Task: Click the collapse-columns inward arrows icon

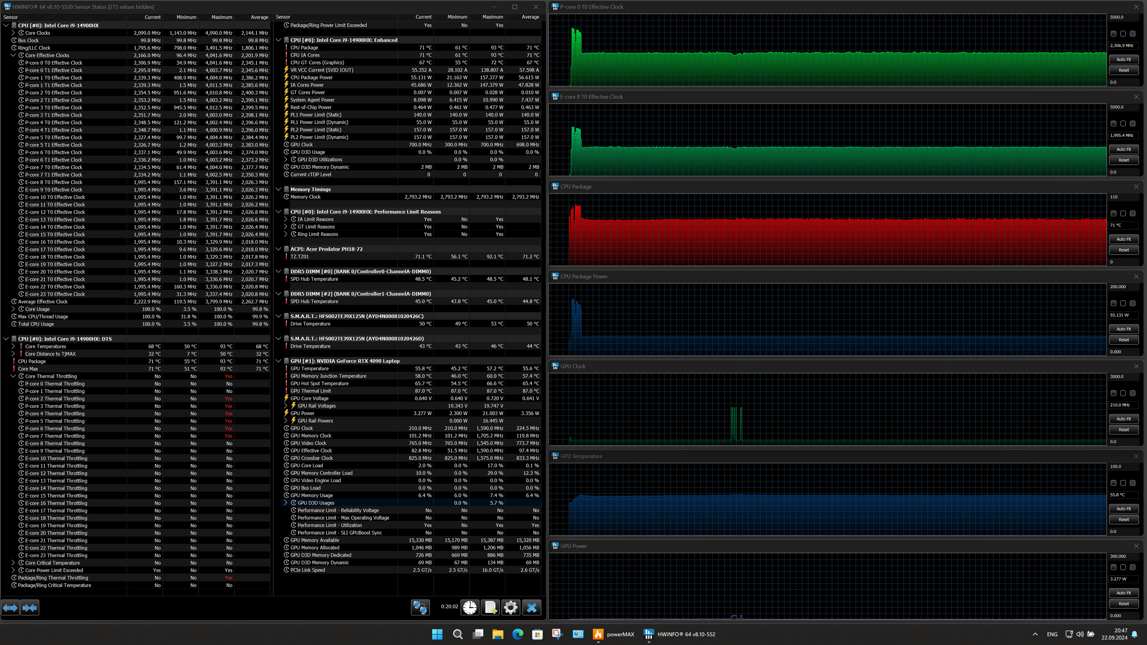Action: pos(30,608)
